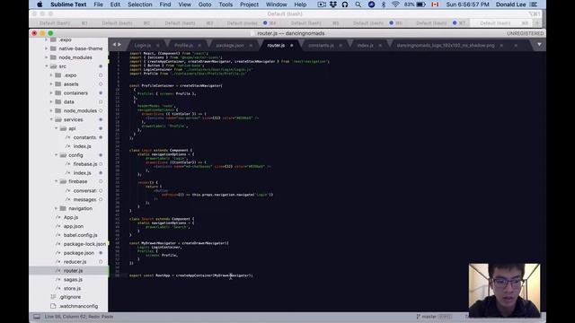Viewport: 575px width, 323px height.
Task: Click the Dropbox menu bar icon
Action: [x=333, y=4]
